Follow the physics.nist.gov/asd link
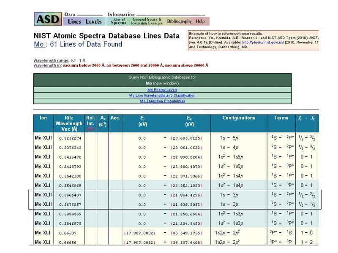This screenshot has width=338, height=253. 263,43
